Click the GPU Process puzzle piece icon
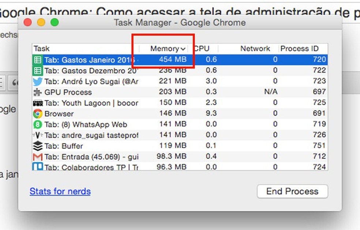 click(38, 92)
